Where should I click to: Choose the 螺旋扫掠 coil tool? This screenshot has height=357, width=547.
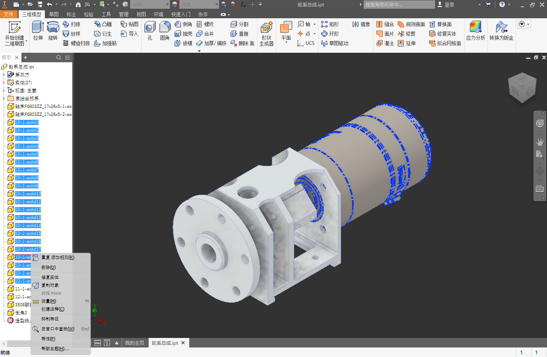pos(76,43)
